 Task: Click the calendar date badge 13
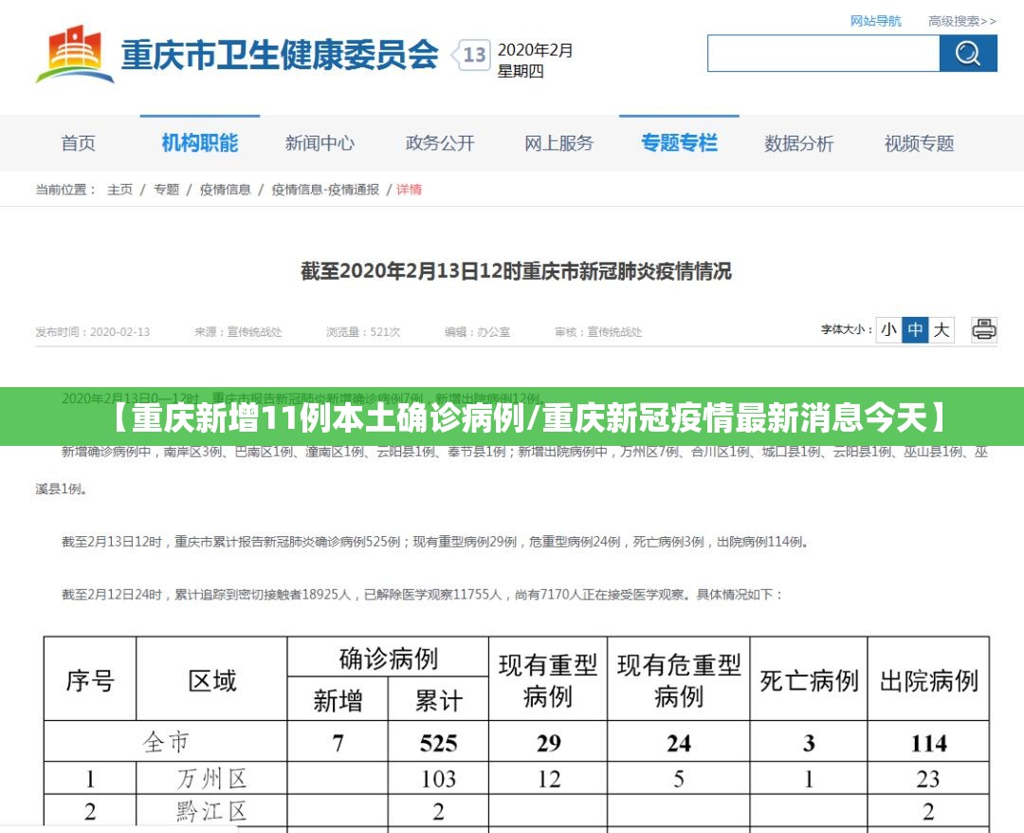point(473,55)
